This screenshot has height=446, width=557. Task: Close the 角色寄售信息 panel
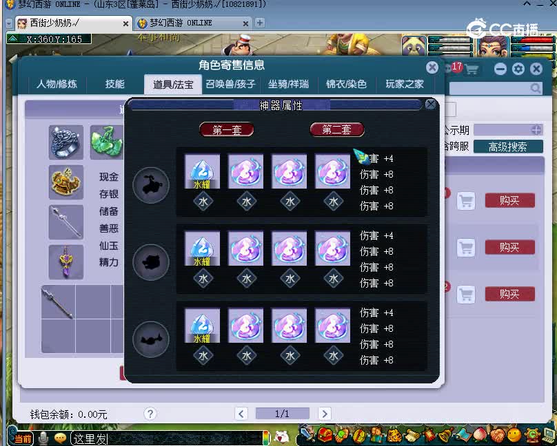(432, 67)
